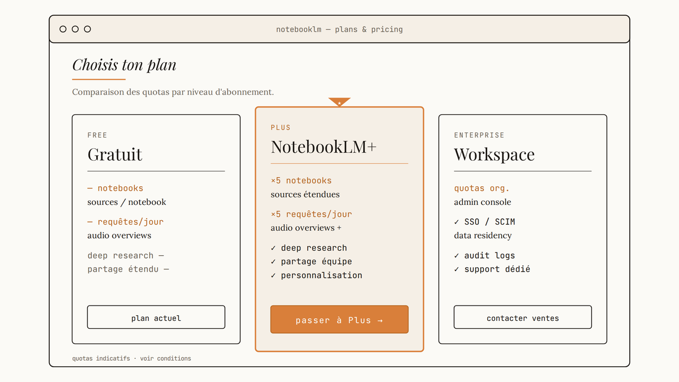Click '— requêtes/jour' in Gratuit card

126,222
